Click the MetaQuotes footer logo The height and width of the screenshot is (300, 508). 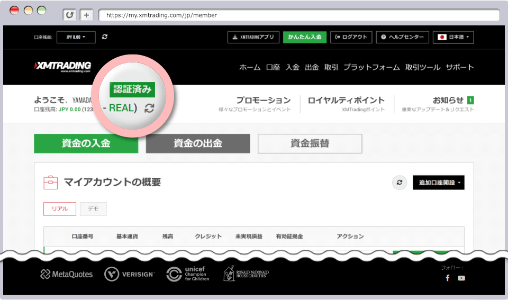[x=67, y=275]
